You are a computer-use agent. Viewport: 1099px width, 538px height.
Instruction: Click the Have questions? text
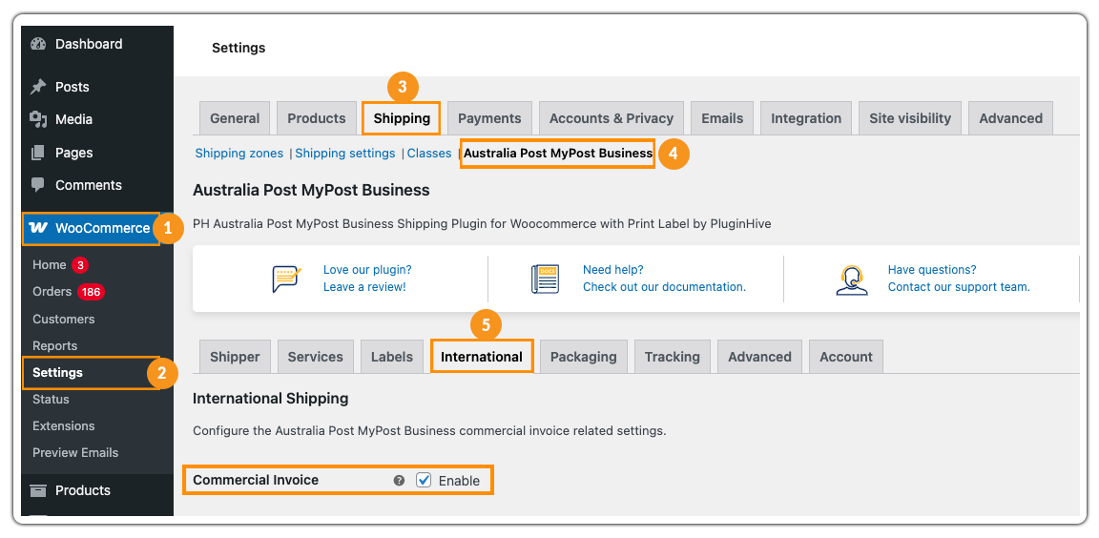tap(932, 270)
